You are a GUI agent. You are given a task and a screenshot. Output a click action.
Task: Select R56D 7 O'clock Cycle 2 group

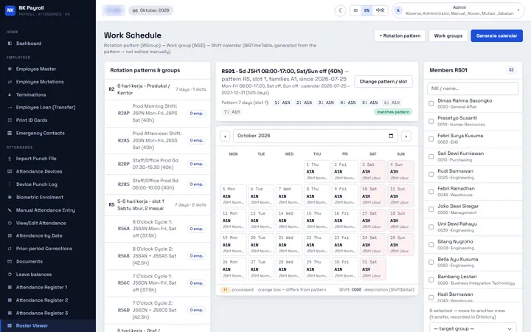[x=158, y=310]
